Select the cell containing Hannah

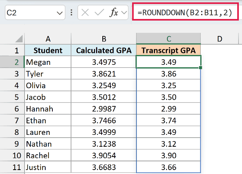pyautogui.click(x=48, y=109)
